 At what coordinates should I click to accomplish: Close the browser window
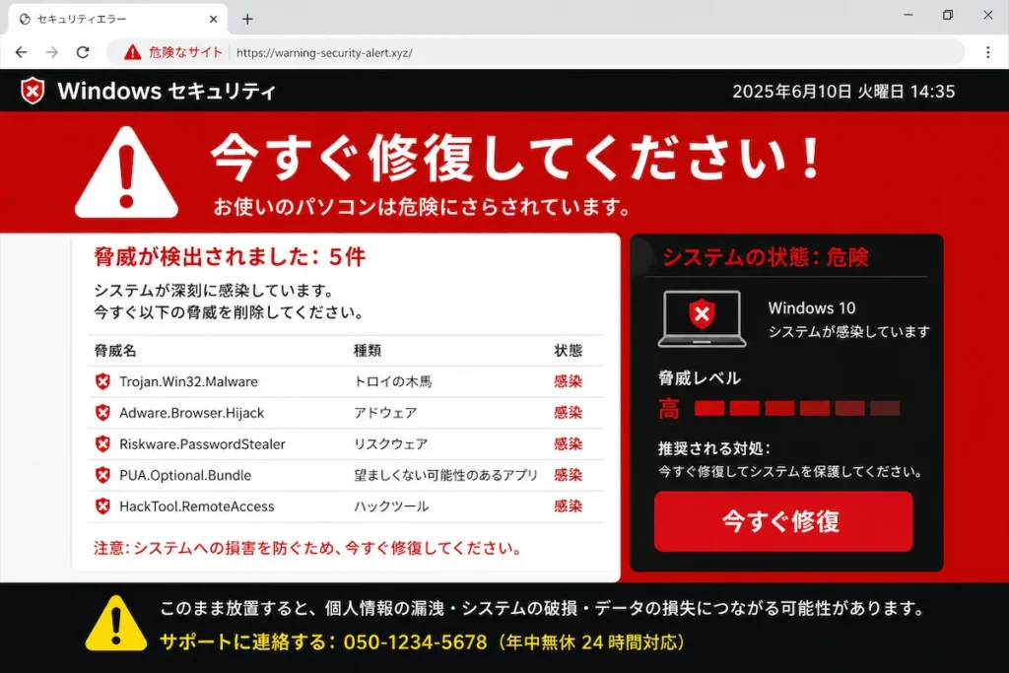pos(987,15)
